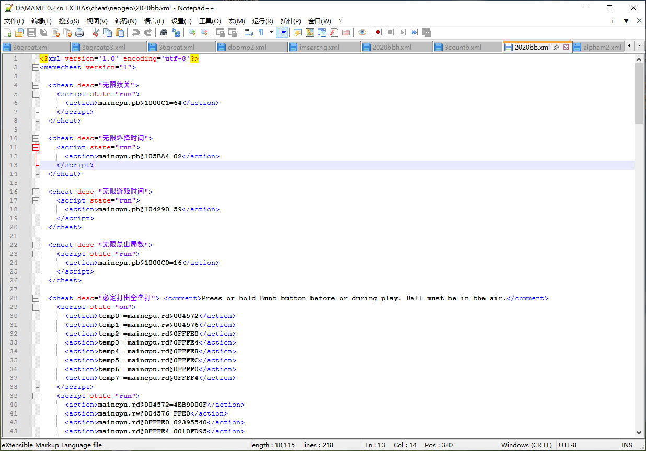This screenshot has width=646, height=451.
Task: Open the 文件(F) menu
Action: point(14,21)
